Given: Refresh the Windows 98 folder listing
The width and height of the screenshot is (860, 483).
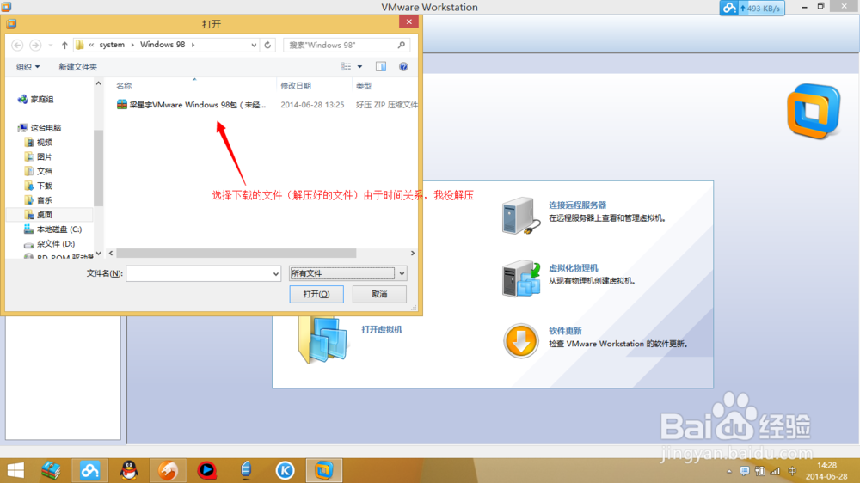Looking at the screenshot, I should [x=267, y=45].
